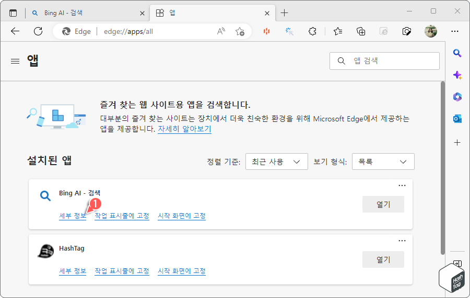Open the Internet Explorer mode icon
Image resolution: width=470 pixels, height=298 pixels.
pyautogui.click(x=384, y=31)
